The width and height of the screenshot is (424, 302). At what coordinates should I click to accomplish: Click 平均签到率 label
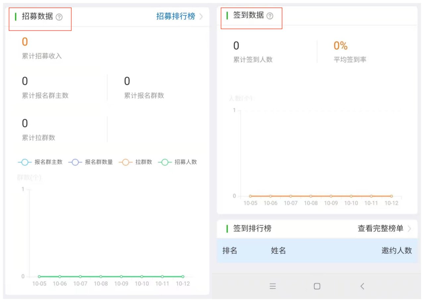pos(350,60)
